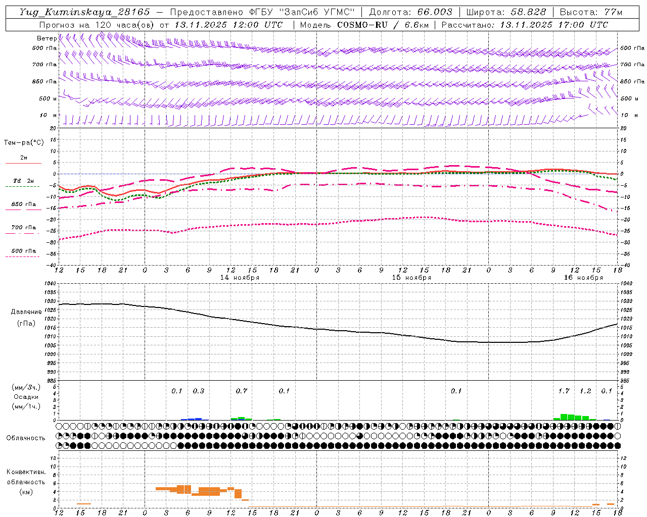Viewport: 647px width, 517px height.
Task: Click the Модель COSMO-RU / 6.6км label
Action: (x=364, y=25)
